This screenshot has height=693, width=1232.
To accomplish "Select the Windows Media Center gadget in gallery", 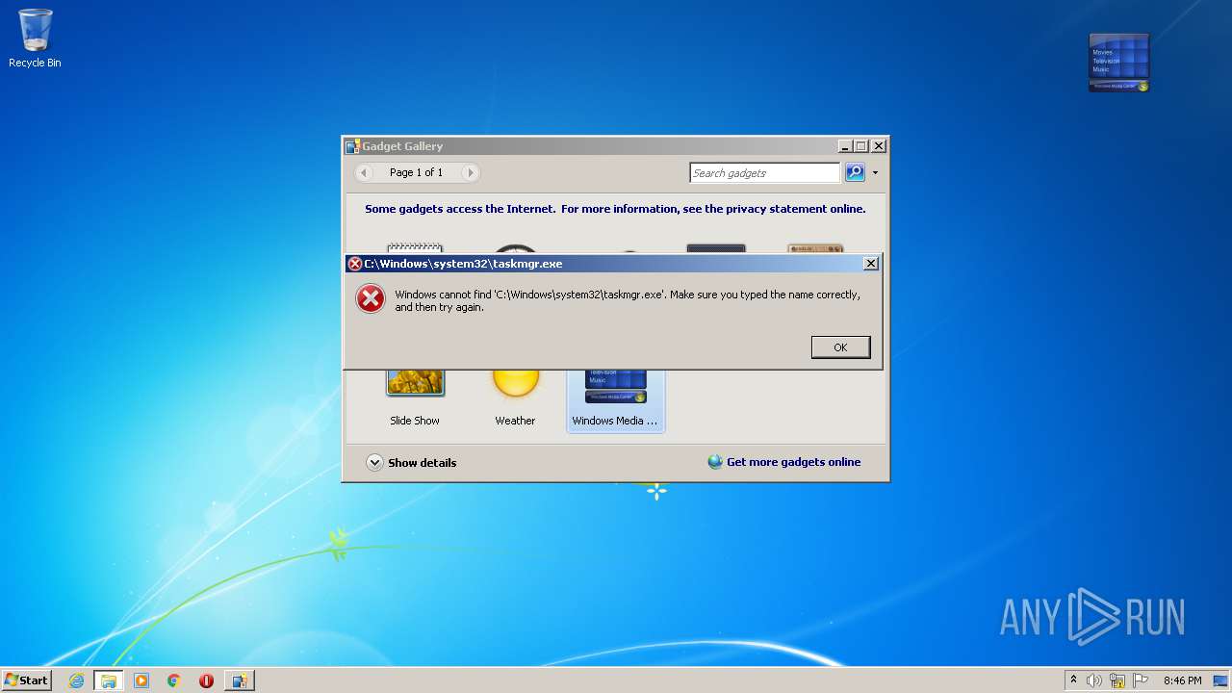I will (615, 399).
